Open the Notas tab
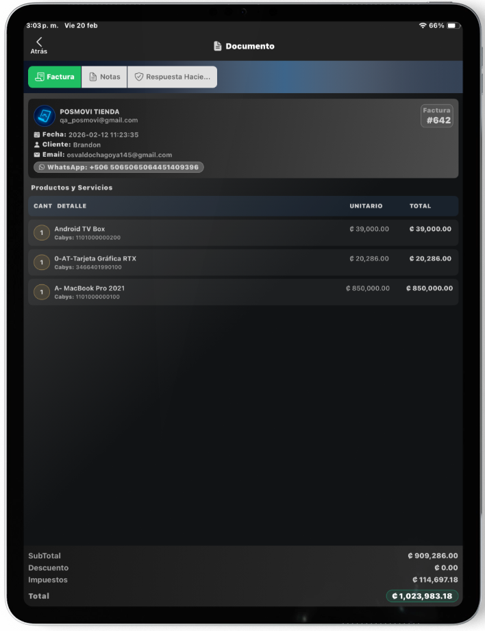This screenshot has width=485, height=631. [104, 77]
